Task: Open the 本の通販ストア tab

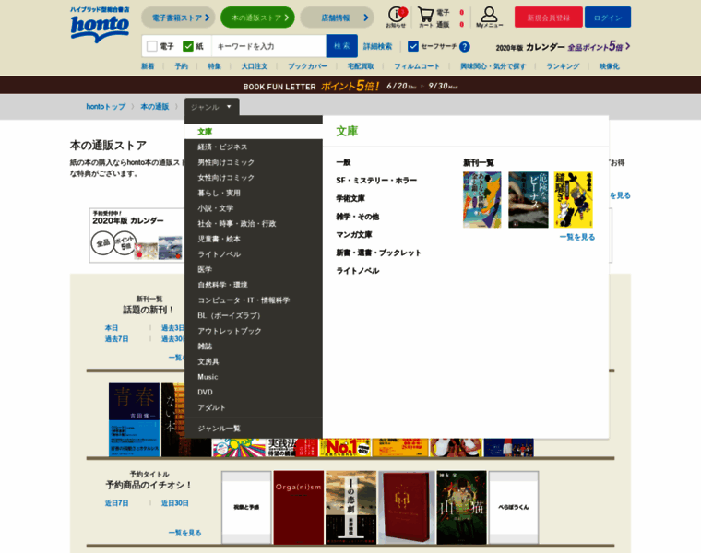Action: [257, 18]
